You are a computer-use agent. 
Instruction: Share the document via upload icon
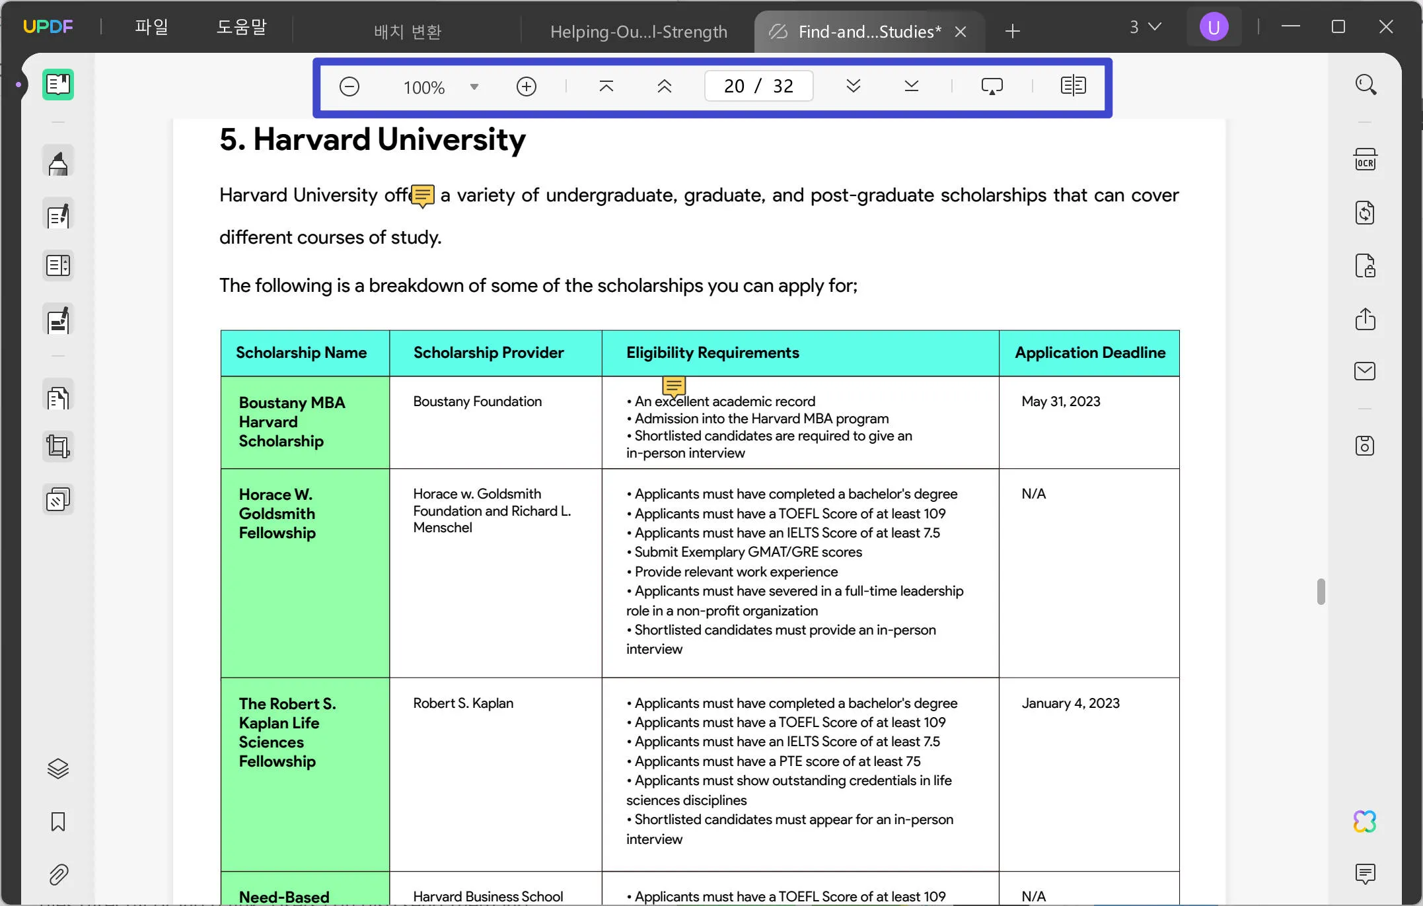coord(1366,319)
